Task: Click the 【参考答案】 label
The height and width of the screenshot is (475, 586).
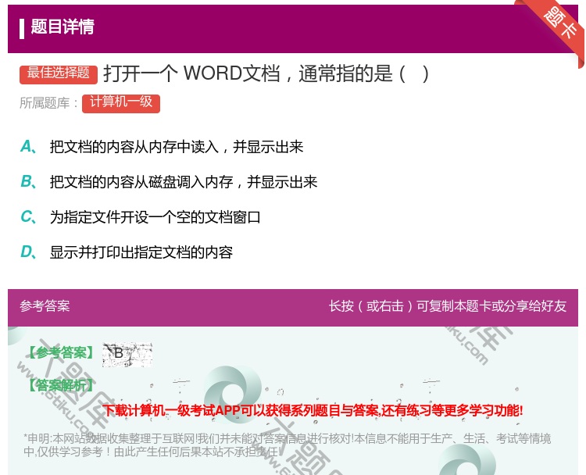Action: click(x=61, y=352)
